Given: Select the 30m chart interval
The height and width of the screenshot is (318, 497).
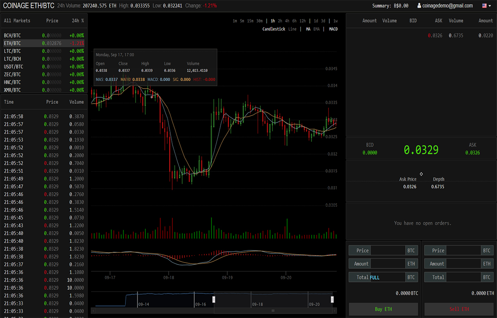Looking at the screenshot, I should [x=259, y=21].
